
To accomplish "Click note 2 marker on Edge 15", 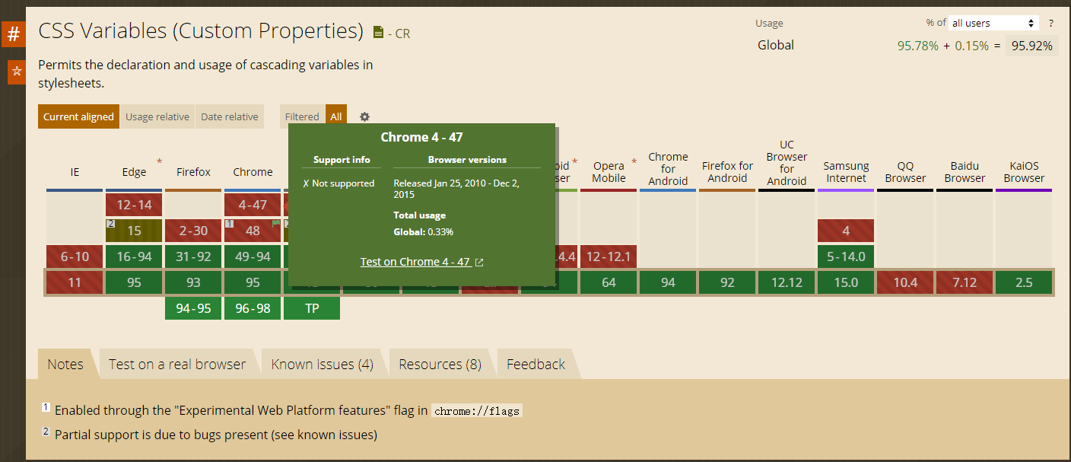I will 110,224.
